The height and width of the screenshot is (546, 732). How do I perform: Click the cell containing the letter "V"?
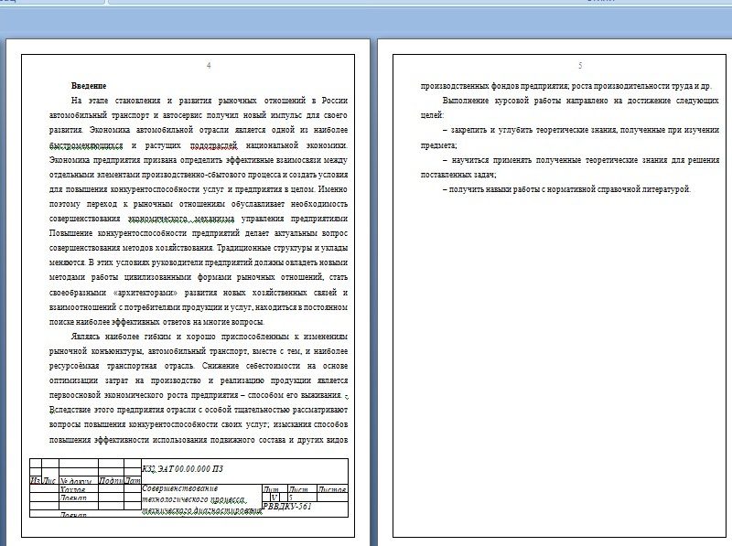[x=274, y=498]
